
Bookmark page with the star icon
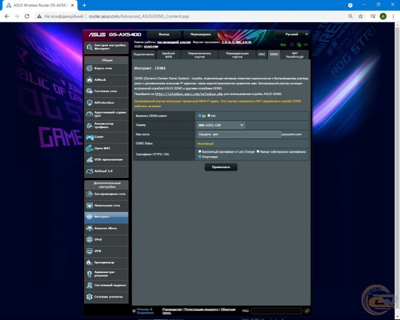click(361, 17)
